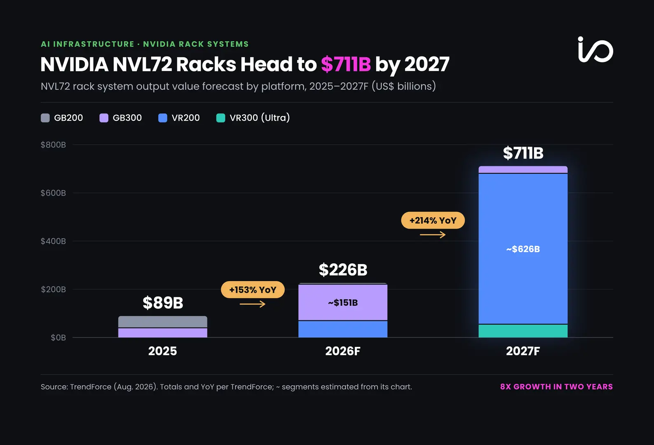Click the $711B label above 2027F bar
Viewport: 654px width, 445px height.
[523, 153]
